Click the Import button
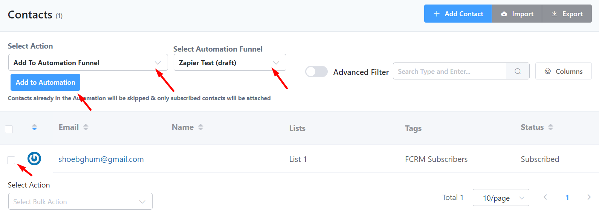Viewport: 599px width, 215px height. [517, 14]
